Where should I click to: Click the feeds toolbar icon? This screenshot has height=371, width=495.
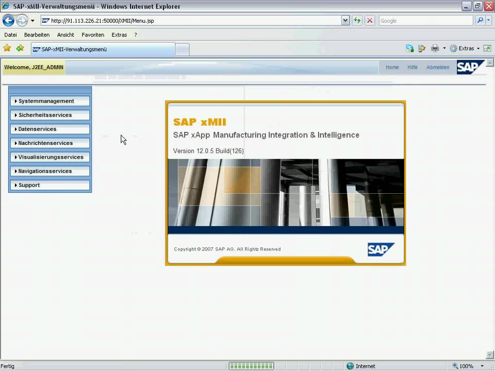tap(422, 48)
